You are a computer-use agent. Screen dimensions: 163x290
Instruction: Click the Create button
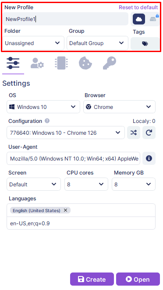pos(92,279)
